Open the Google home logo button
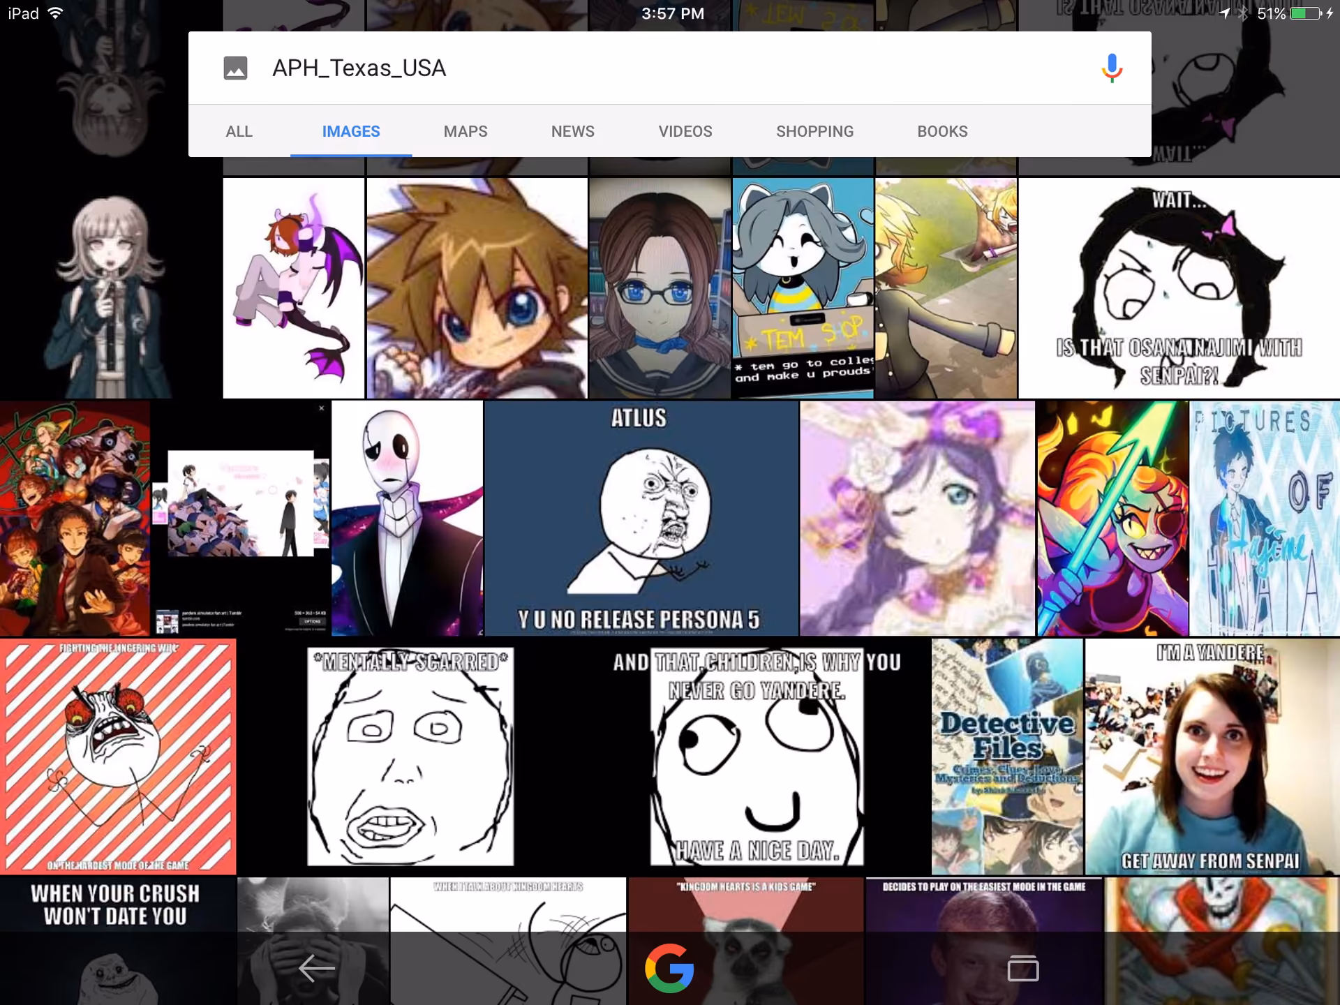Image resolution: width=1340 pixels, height=1005 pixels. [x=669, y=968]
